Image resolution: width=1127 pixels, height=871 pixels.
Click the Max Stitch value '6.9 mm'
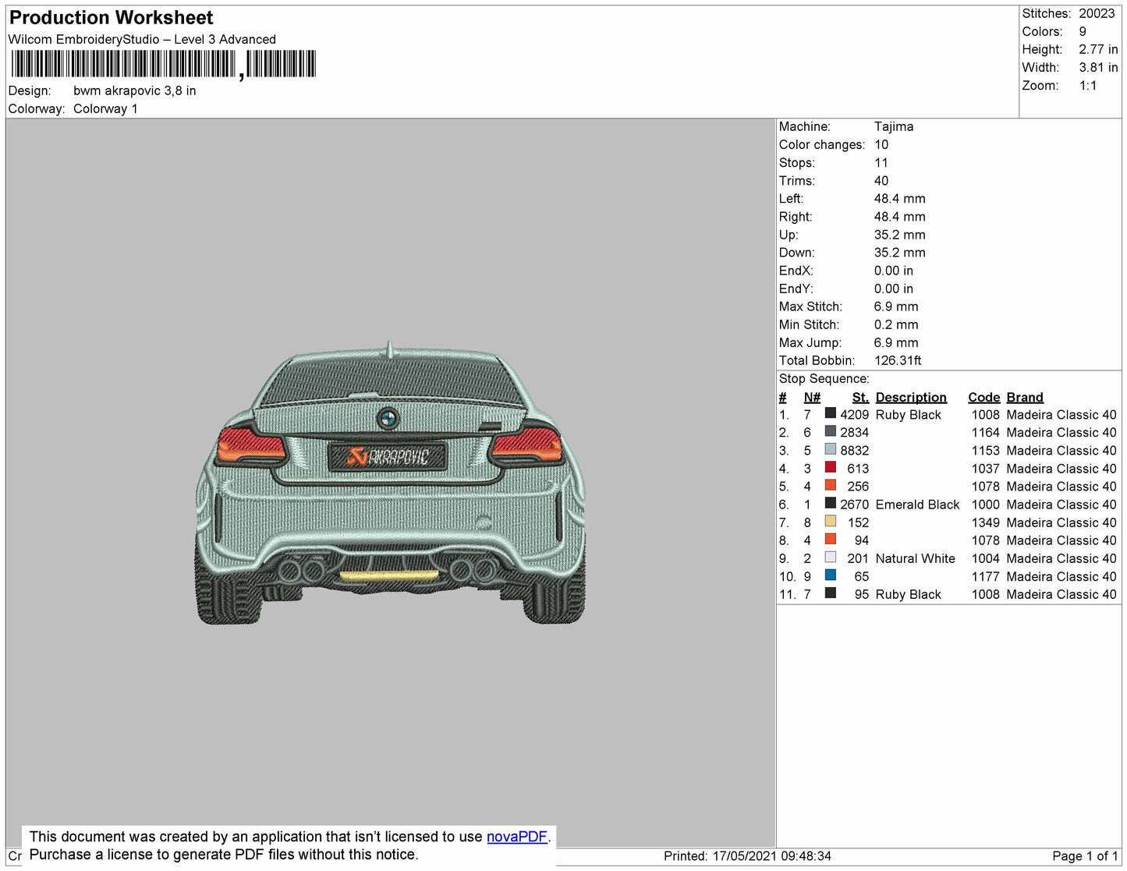click(896, 306)
